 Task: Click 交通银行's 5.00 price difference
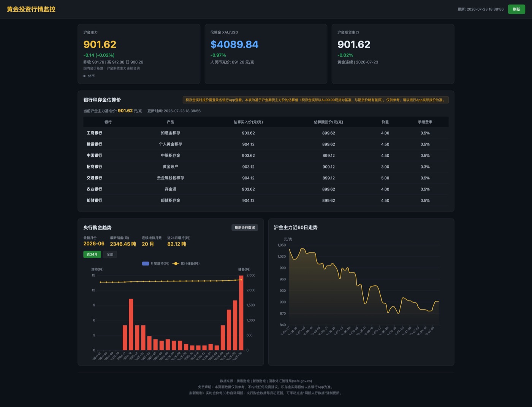pos(385,178)
